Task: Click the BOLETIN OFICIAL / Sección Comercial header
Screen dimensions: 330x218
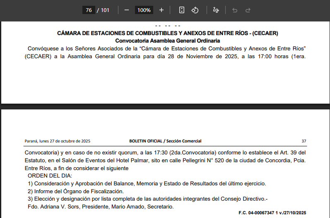Action: click(165, 141)
